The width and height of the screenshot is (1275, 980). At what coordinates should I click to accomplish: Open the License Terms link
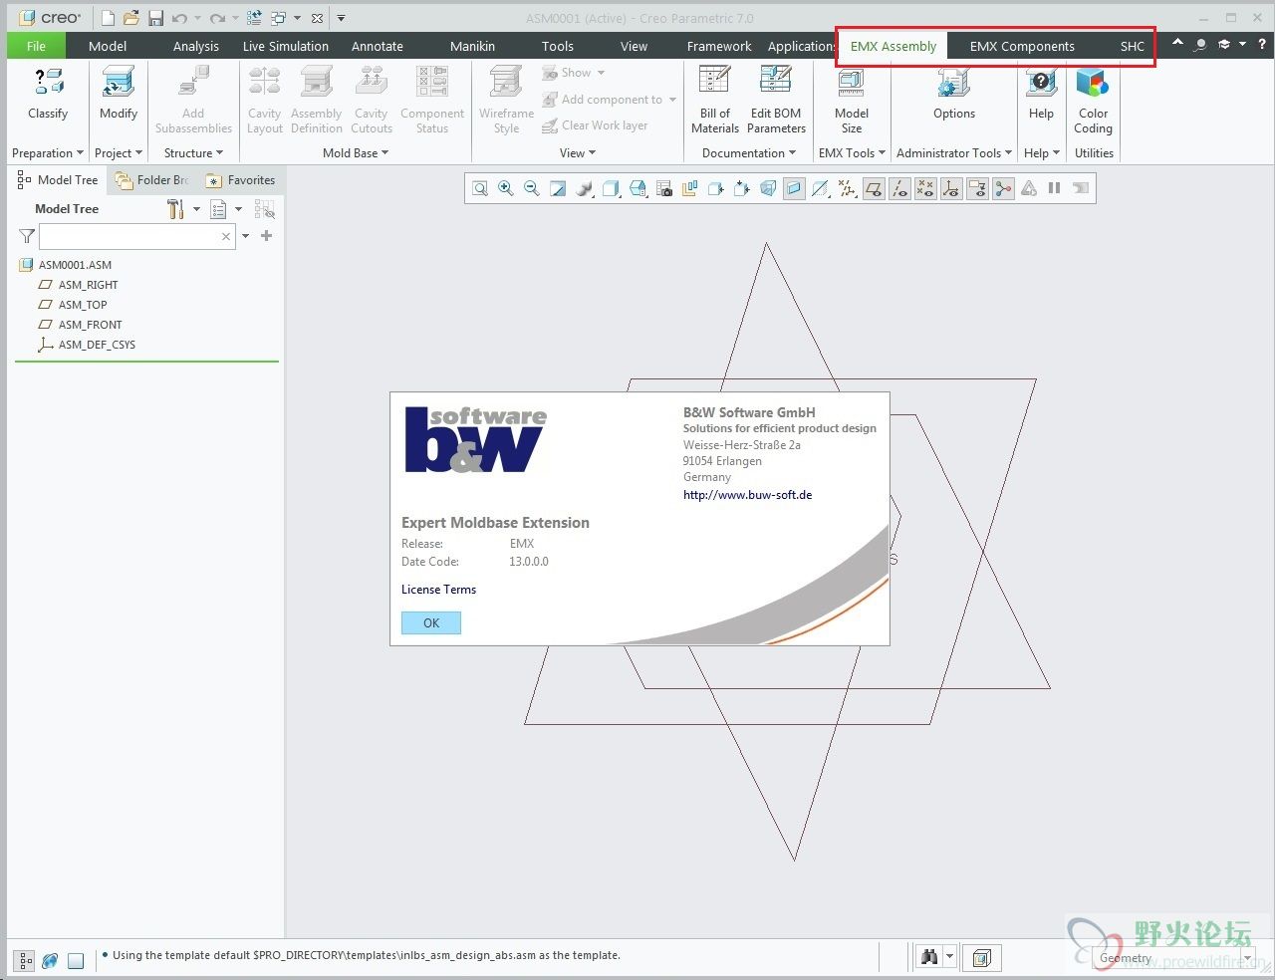pyautogui.click(x=438, y=590)
